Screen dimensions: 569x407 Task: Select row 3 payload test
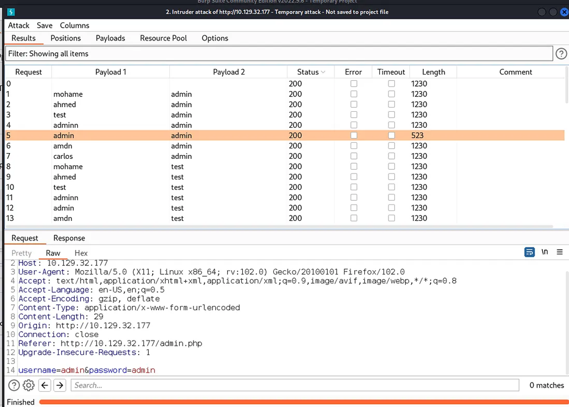pos(285,115)
